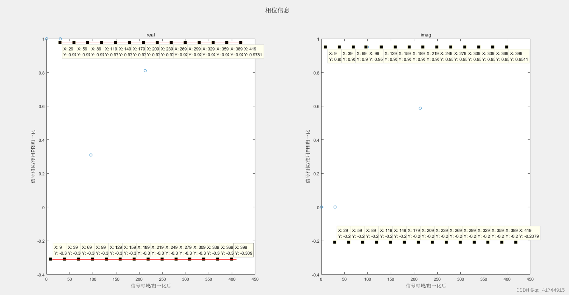The image size is (569, 295).
Task: Click tick label "-0.4" on real y-axis
Action: [x=41, y=275]
